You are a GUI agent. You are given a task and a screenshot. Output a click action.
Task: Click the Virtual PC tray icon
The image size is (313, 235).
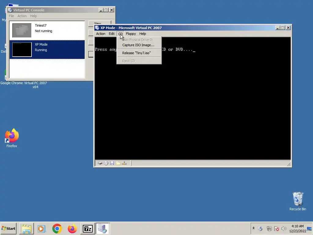[260, 228]
